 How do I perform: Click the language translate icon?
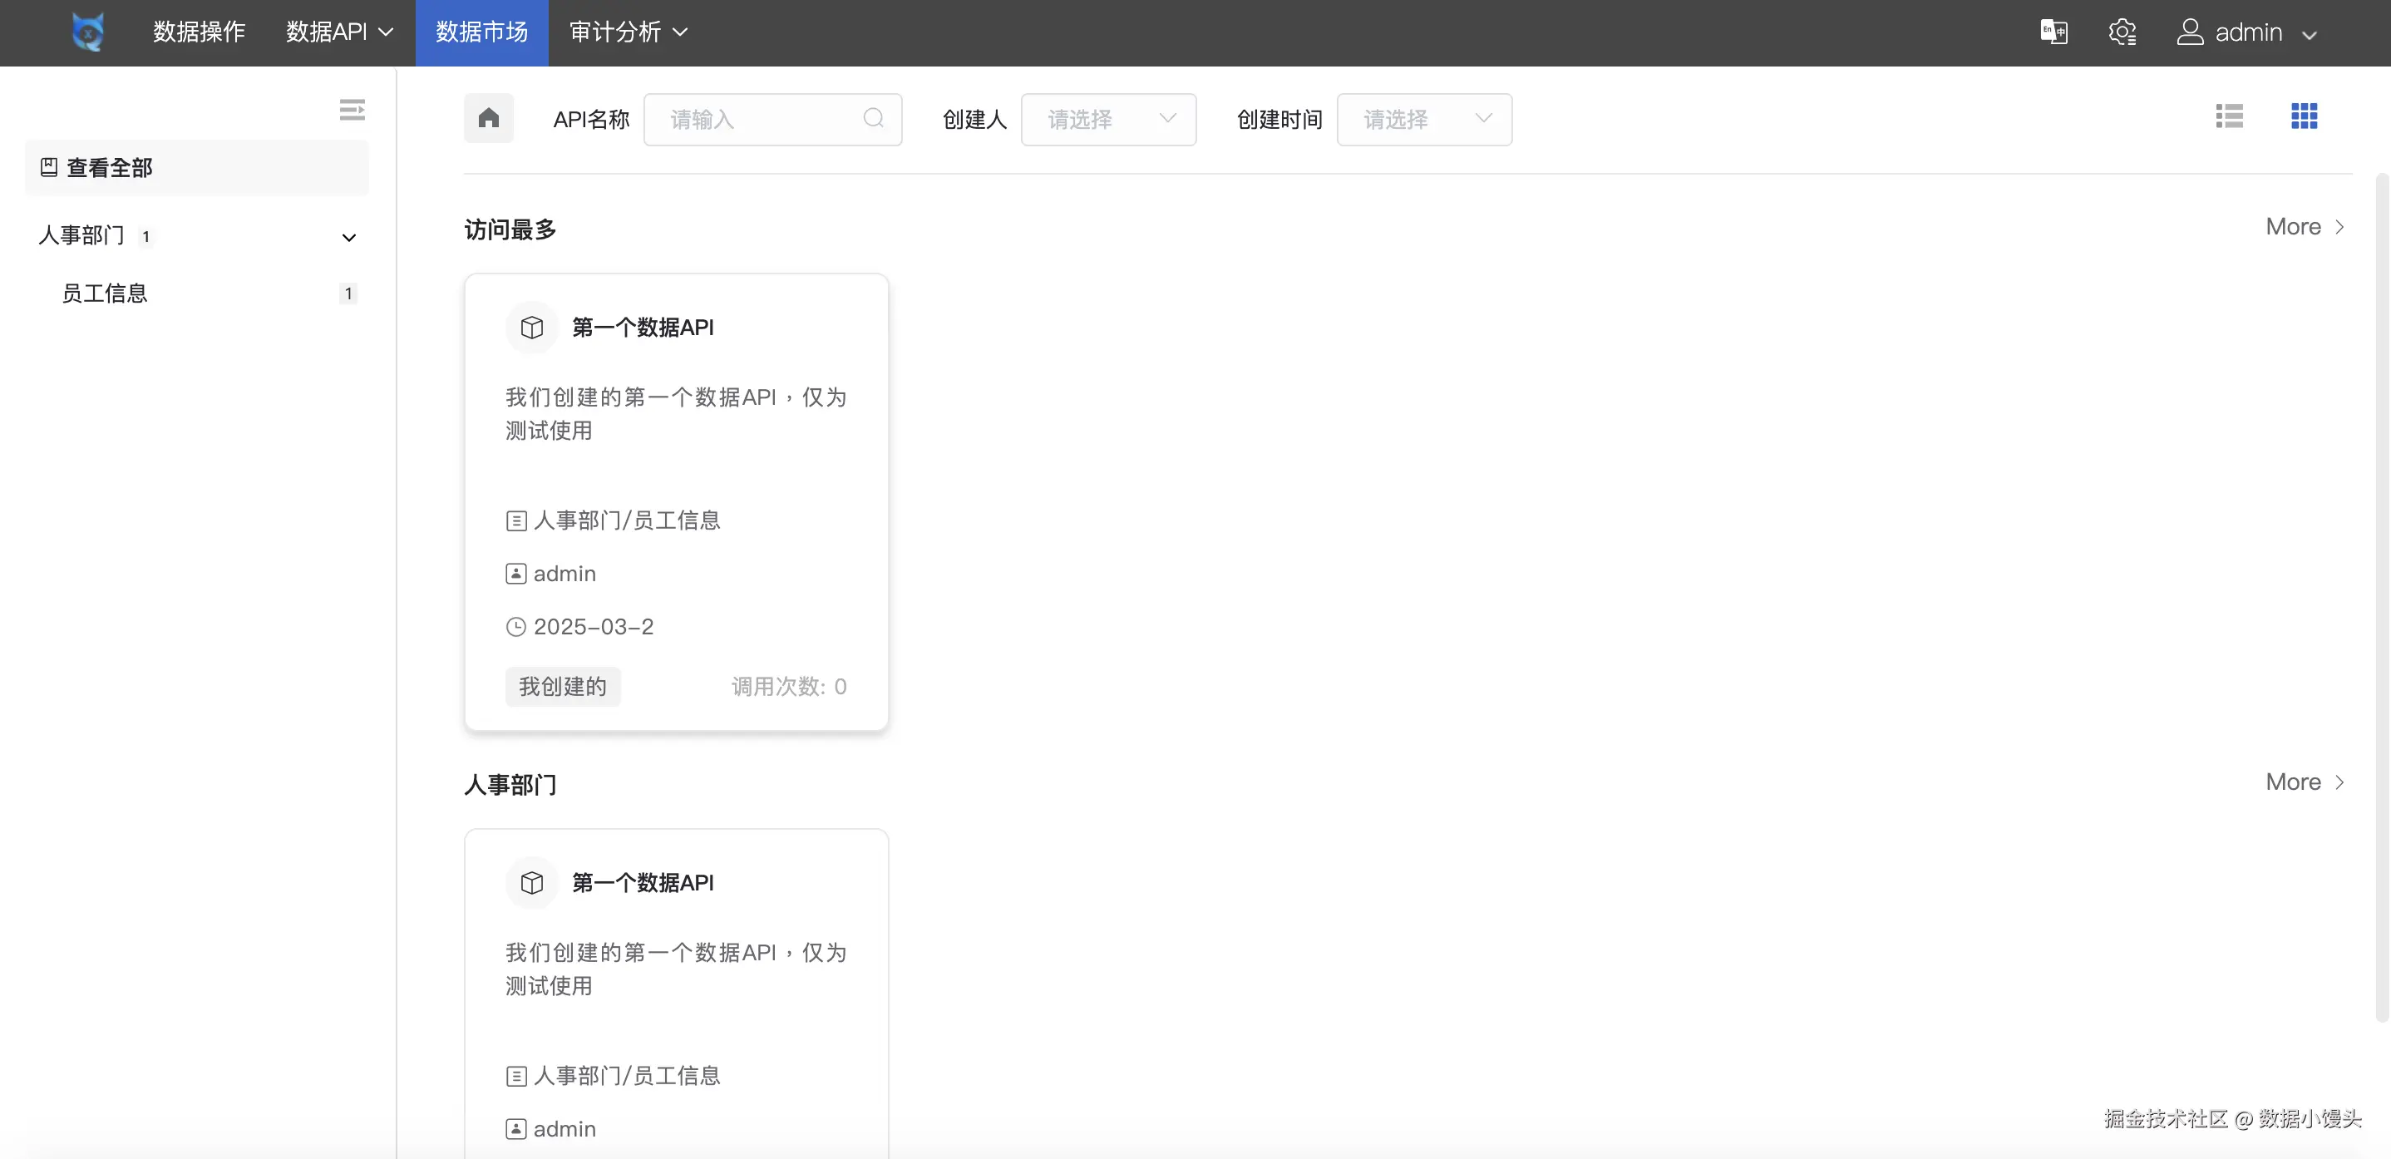tap(2053, 32)
